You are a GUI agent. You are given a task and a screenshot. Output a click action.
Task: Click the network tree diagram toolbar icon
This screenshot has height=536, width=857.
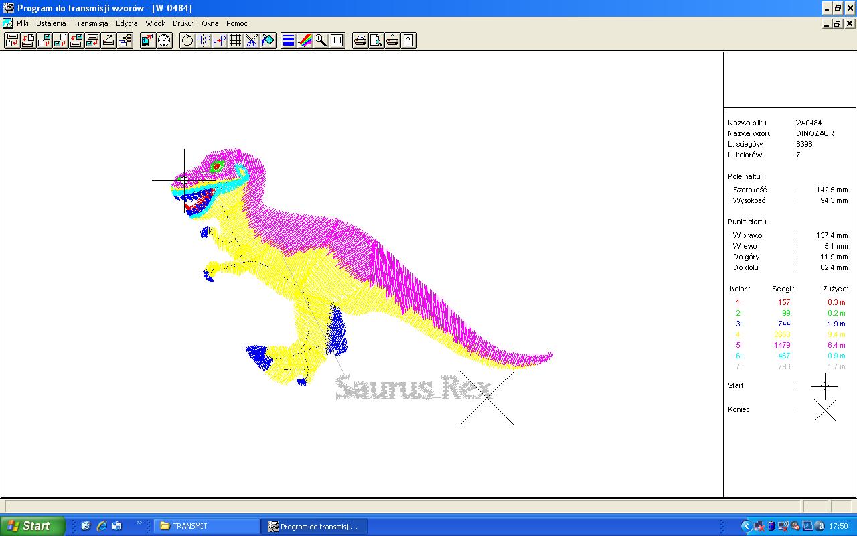pyautogui.click(x=125, y=40)
